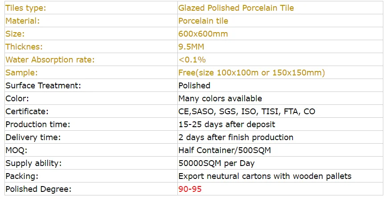386x199 pixels.
Task: Click '15-25 days after deposit' cell
Action: tap(226, 124)
